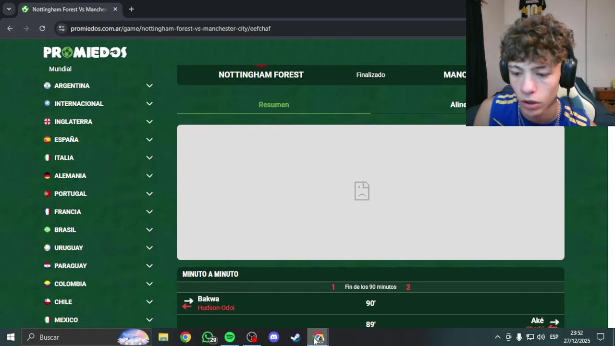This screenshot has height=346, width=615.
Task: Open the Windows Start menu
Action: (x=11, y=337)
